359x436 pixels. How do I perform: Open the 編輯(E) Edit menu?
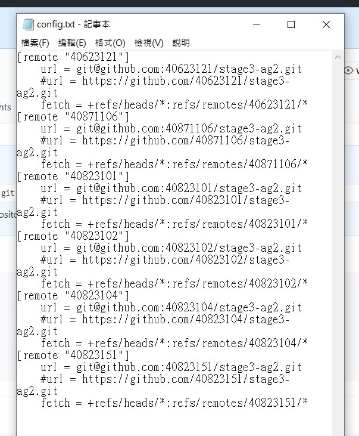coord(72,43)
